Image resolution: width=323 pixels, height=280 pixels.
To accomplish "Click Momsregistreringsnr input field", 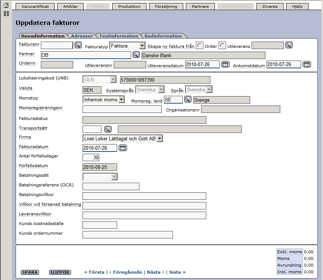I will (122, 109).
